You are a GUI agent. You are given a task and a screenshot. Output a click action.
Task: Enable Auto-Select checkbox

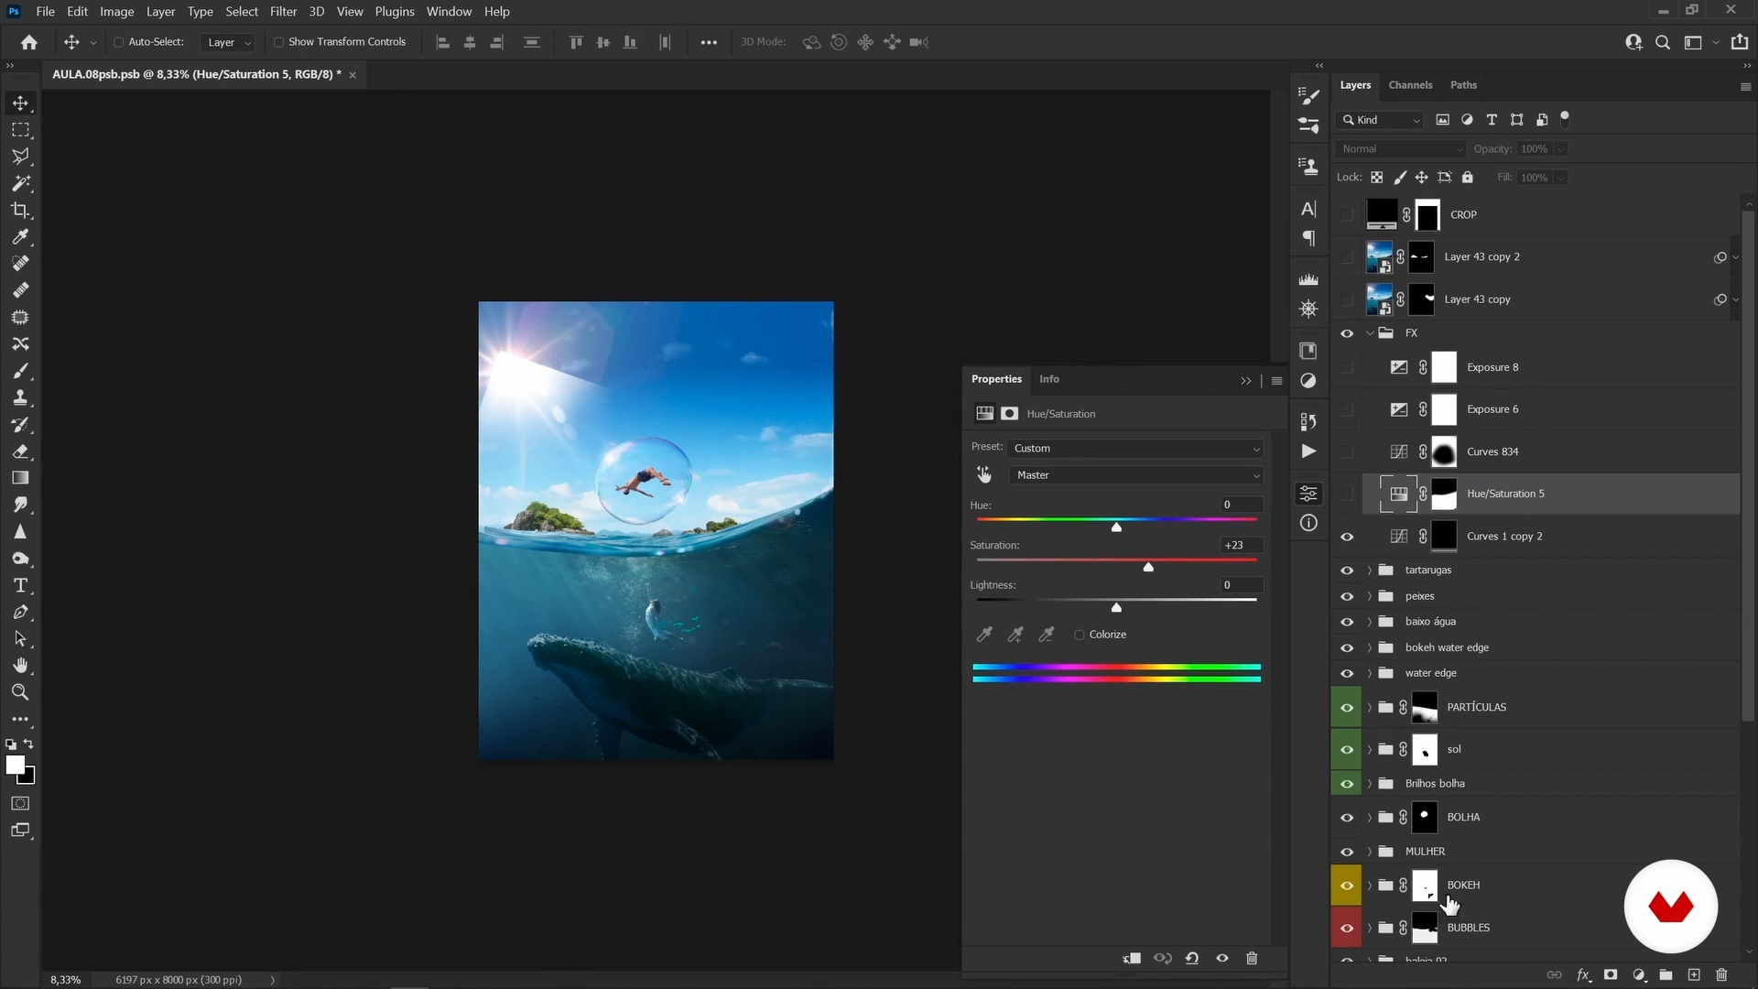click(x=118, y=42)
